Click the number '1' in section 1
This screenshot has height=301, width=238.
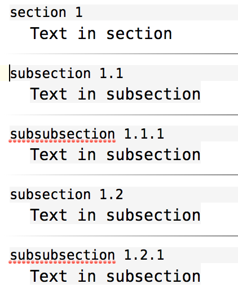(x=79, y=12)
